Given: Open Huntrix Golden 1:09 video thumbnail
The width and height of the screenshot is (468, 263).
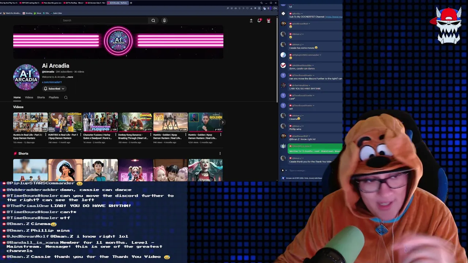Looking at the screenshot, I should pyautogui.click(x=170, y=122).
